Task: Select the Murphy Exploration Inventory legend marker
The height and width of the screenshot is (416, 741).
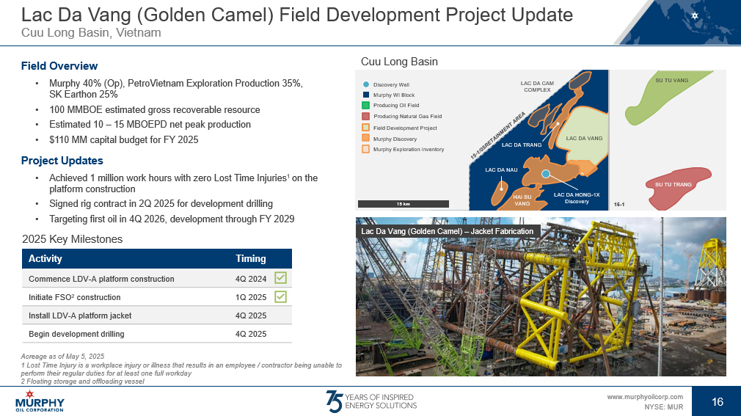Action: tap(365, 149)
